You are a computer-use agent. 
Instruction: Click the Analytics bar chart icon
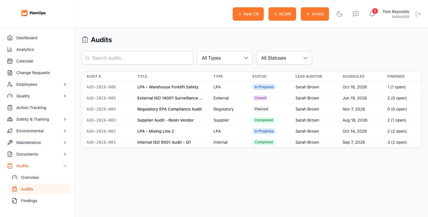(x=10, y=49)
